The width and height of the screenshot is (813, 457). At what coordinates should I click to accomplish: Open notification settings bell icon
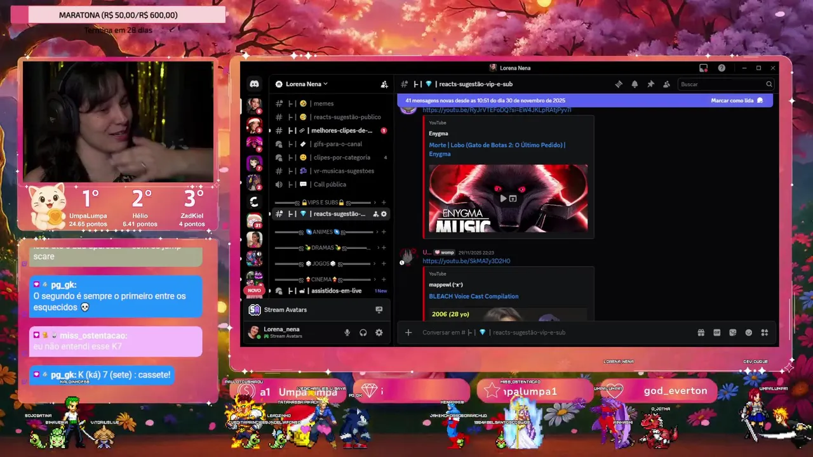coord(635,84)
